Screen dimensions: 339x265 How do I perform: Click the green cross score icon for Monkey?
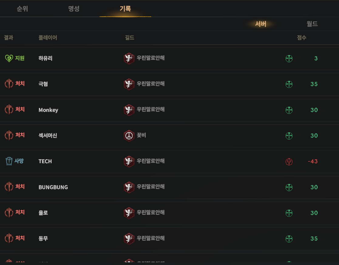289,110
